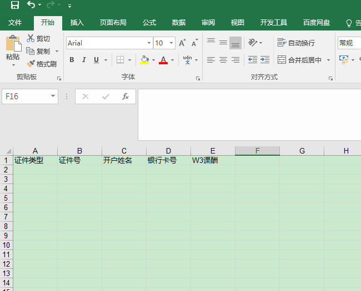
Task: Select the column F header
Action: coord(257,151)
